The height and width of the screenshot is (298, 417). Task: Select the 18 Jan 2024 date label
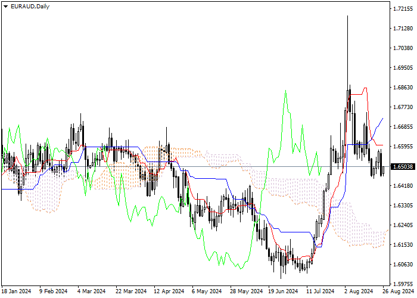pos(16,291)
